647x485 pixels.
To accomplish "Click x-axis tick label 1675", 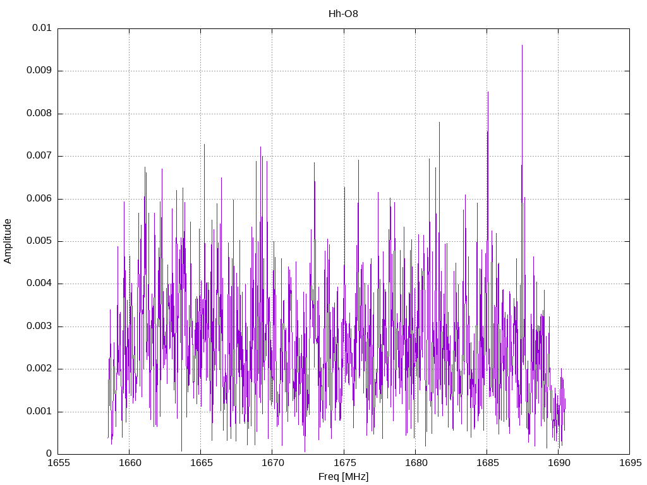I will click(x=344, y=463).
